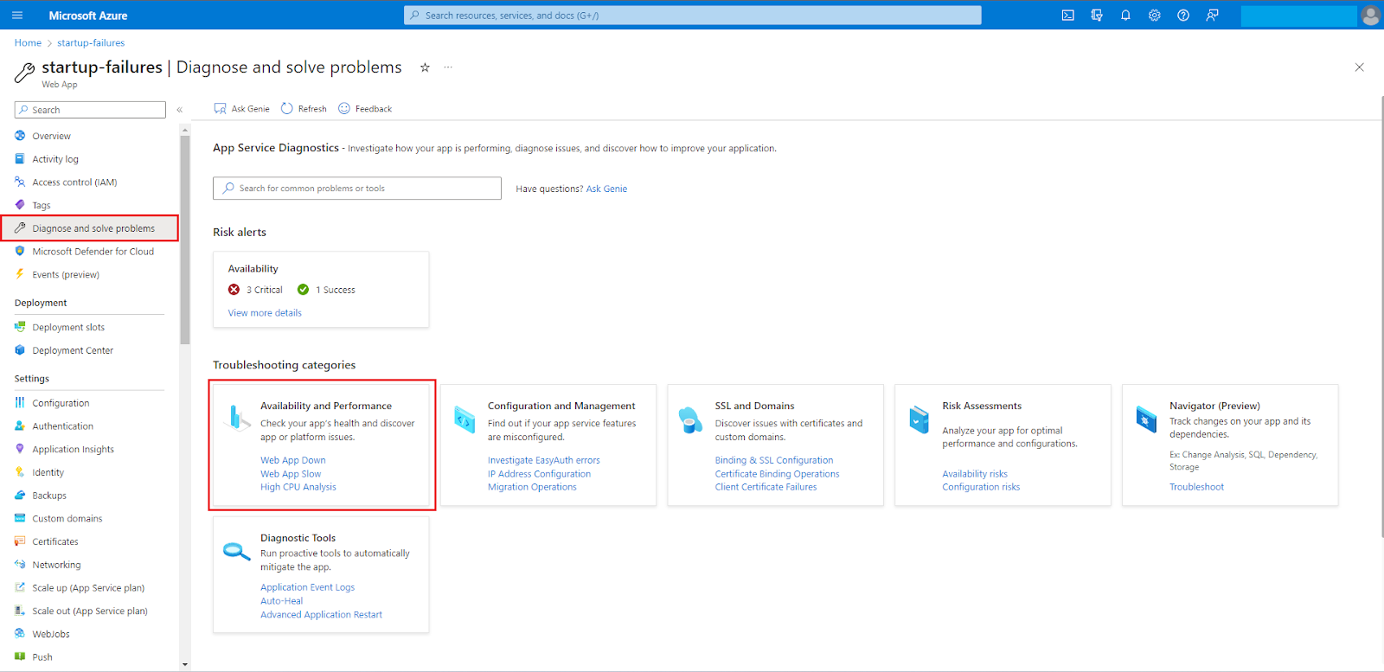Click the user account avatar
The height and width of the screenshot is (672, 1384).
coord(1370,16)
